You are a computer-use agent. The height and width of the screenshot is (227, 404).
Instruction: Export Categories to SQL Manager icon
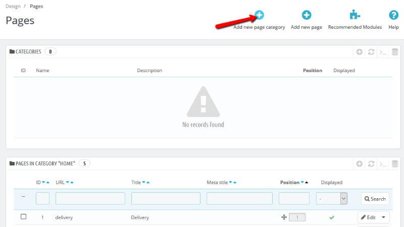(395, 52)
